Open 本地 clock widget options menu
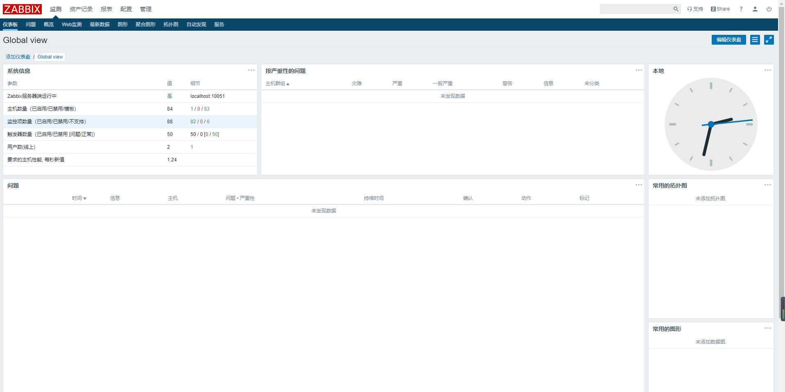The width and height of the screenshot is (785, 392). pos(768,70)
